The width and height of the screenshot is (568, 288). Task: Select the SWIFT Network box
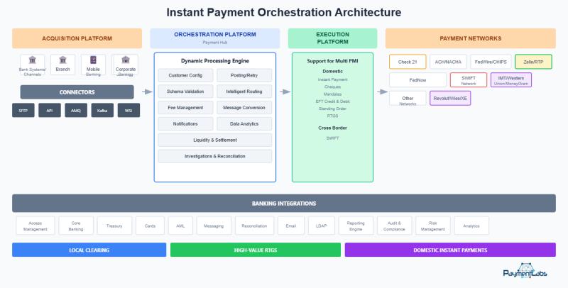[x=469, y=80]
